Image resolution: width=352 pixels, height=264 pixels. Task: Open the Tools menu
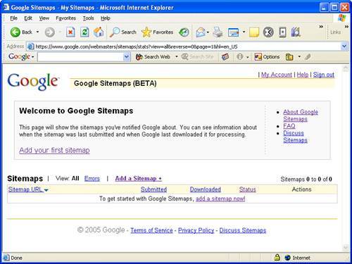click(x=88, y=18)
